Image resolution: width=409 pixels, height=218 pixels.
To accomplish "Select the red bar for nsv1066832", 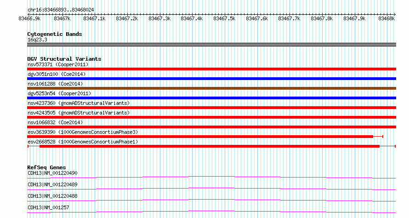I will click(211, 127).
